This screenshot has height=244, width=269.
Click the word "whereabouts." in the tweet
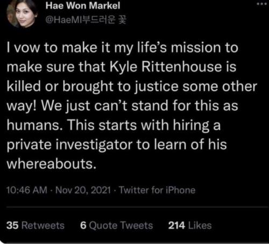52,164
